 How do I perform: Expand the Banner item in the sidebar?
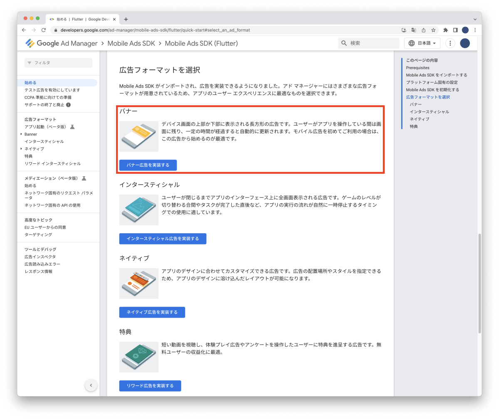pyautogui.click(x=21, y=134)
